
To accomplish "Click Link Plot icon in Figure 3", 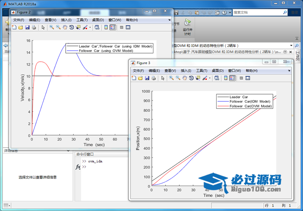I will point(217,78).
